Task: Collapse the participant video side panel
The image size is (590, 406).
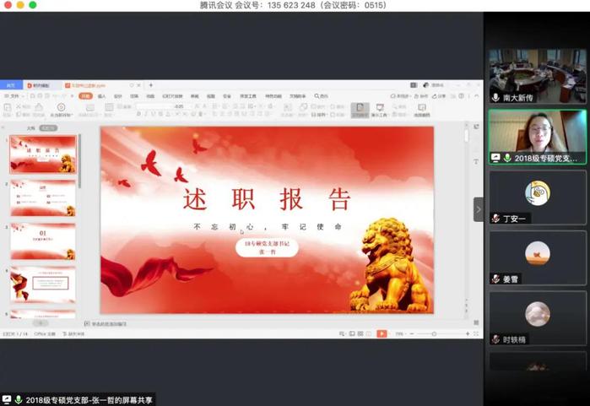Action: [x=478, y=209]
